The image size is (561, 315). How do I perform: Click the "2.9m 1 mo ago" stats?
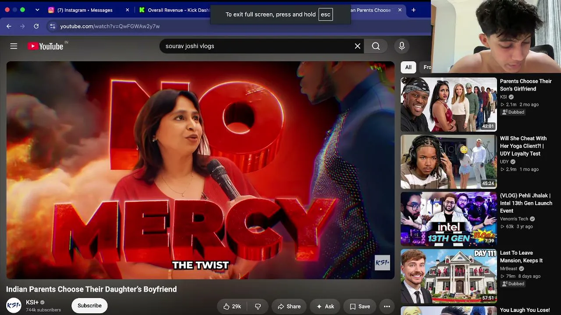[x=519, y=169]
